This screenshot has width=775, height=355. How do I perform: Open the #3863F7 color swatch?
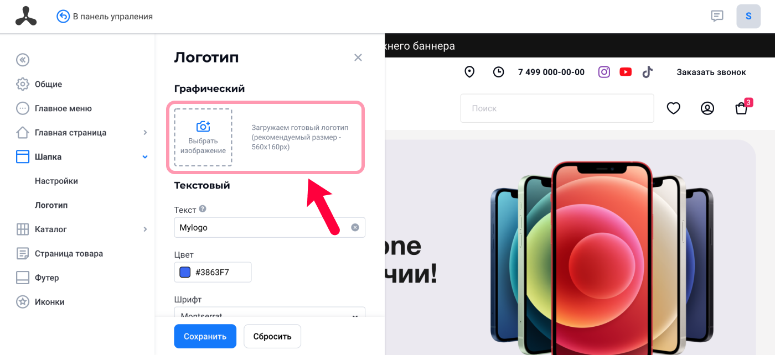185,272
